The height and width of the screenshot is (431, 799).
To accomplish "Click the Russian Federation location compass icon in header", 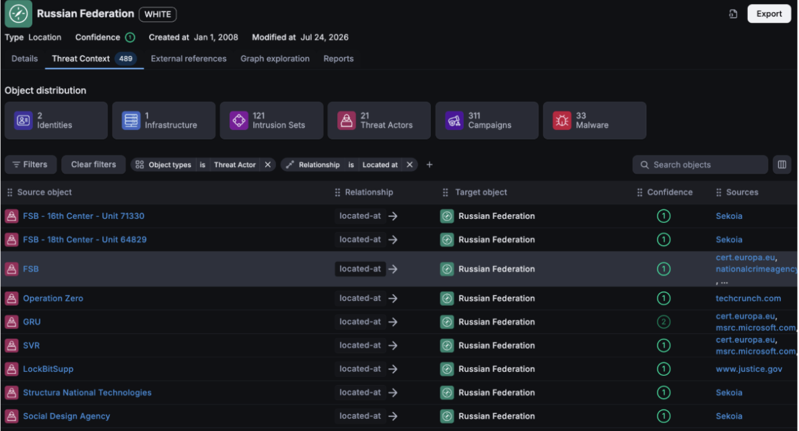I will [18, 13].
